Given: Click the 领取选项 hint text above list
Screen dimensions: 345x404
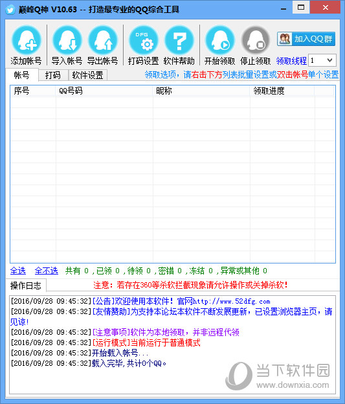Looking at the screenshot, I should [x=241, y=74].
